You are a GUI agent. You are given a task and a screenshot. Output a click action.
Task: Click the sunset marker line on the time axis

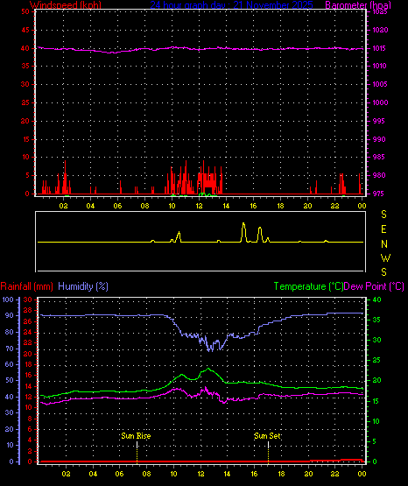(268, 453)
